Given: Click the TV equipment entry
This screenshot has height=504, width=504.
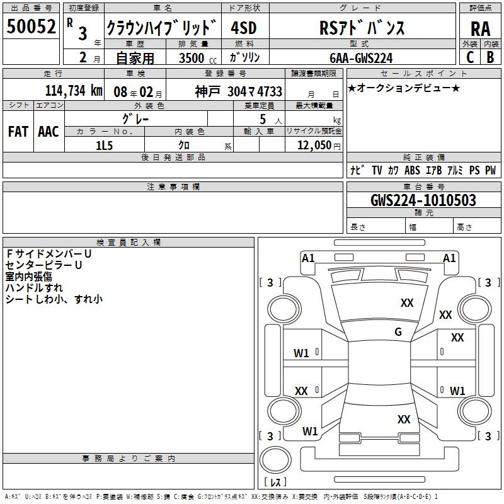Looking at the screenshot, I should tap(377, 170).
